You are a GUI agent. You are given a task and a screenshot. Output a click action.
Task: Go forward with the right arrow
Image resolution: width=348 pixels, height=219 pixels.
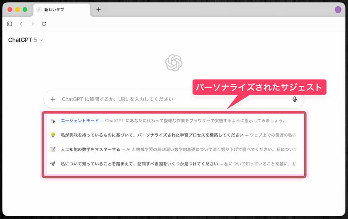click(x=32, y=24)
